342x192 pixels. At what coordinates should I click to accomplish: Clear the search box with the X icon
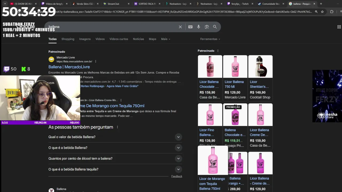coord(180,27)
